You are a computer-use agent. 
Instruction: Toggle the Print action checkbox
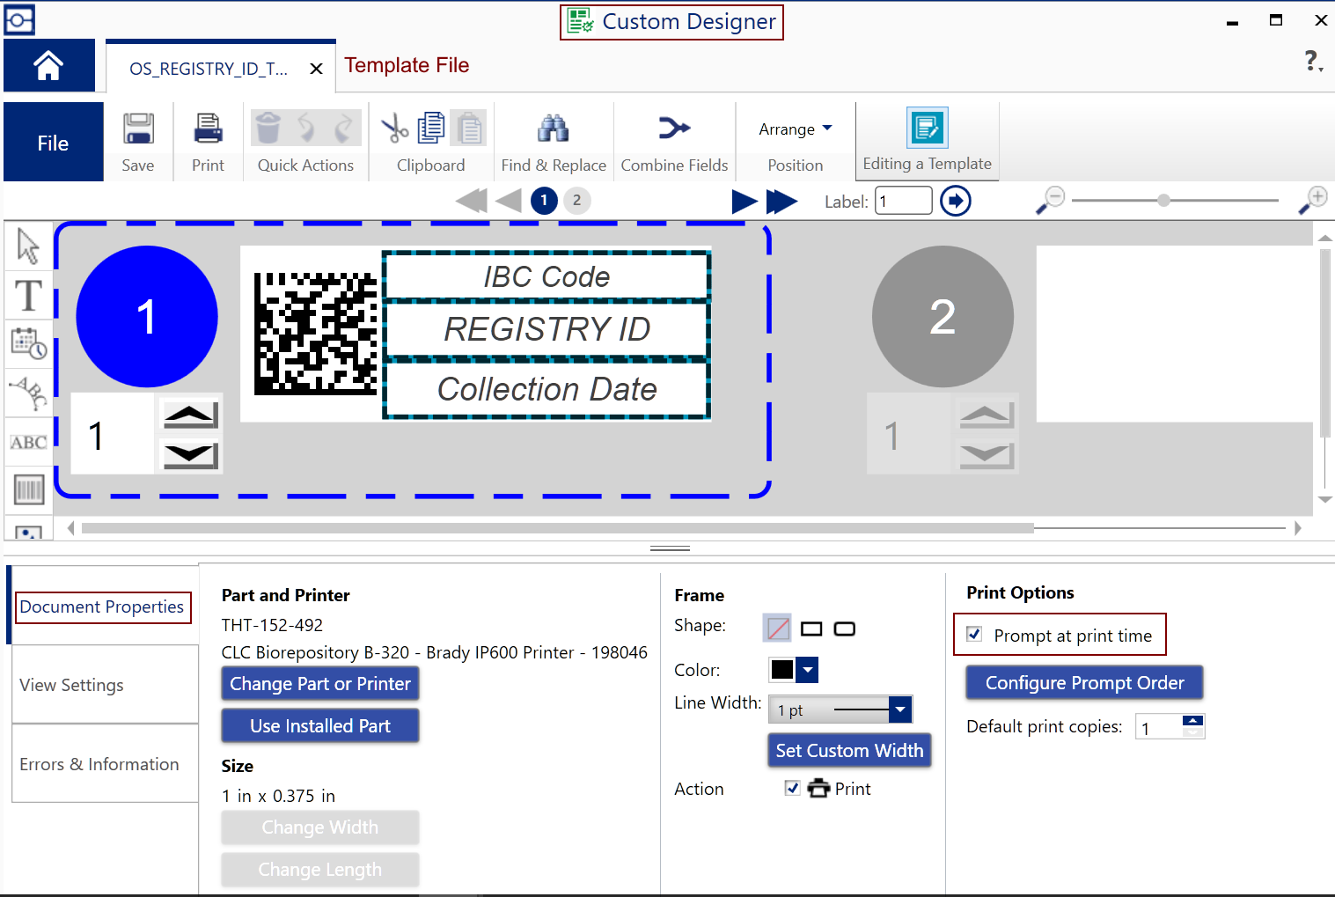pyautogui.click(x=793, y=788)
